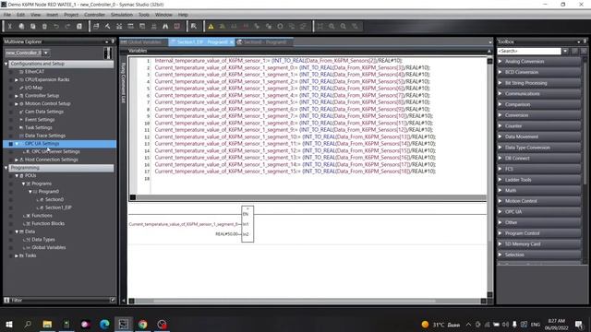591x332 pixels.
Task: Switch to Global Variables tab
Action: (x=143, y=42)
